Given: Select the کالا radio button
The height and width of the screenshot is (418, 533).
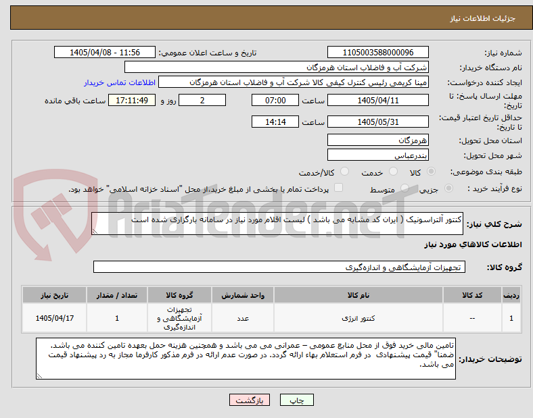Looking at the screenshot, I should (x=431, y=172).
